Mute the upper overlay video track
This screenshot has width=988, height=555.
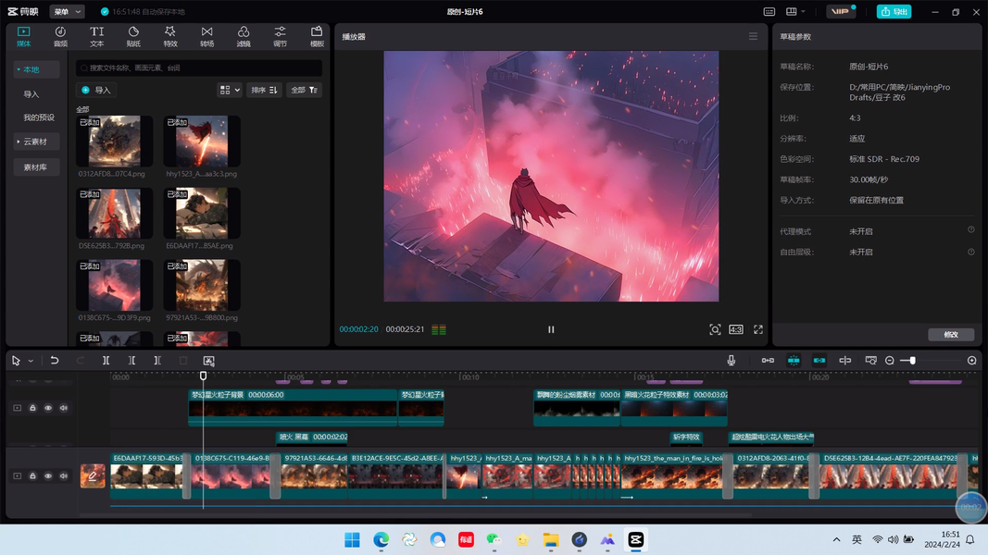point(64,408)
